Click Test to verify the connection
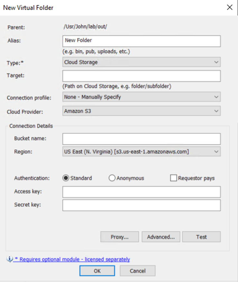This screenshot has width=238, height=282. (x=201, y=237)
